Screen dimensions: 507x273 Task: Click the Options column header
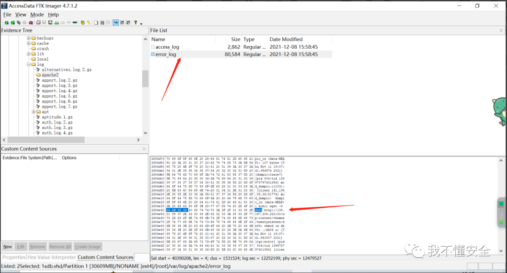click(90, 157)
